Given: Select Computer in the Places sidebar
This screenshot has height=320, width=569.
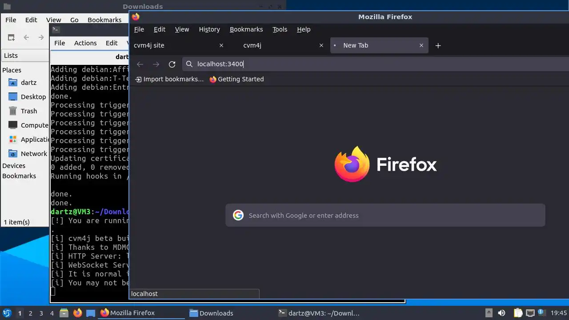Looking at the screenshot, I should tap(28, 125).
